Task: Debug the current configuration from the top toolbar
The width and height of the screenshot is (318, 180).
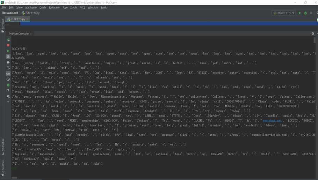Action: coord(305,13)
